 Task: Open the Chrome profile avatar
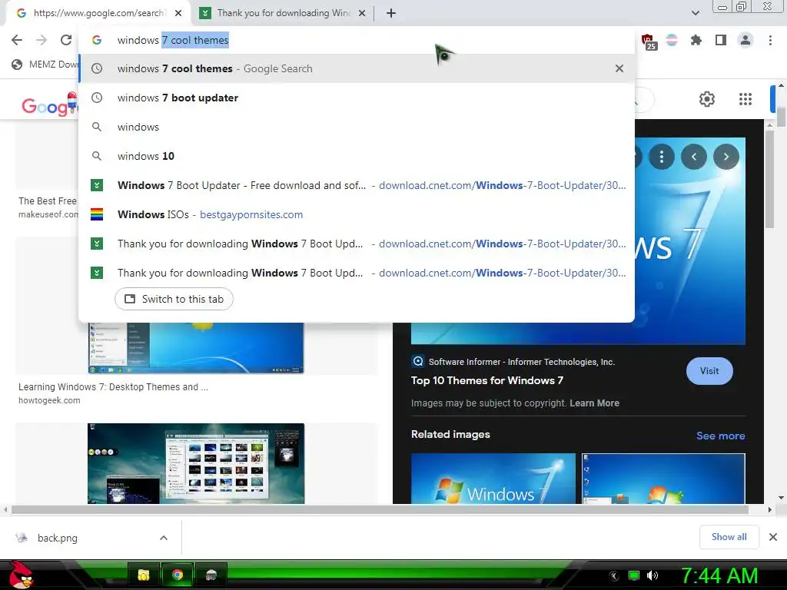point(745,40)
